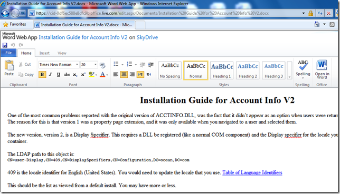Clear formatting with the eraser icon
The width and height of the screenshot is (340, 194).
[102, 65]
